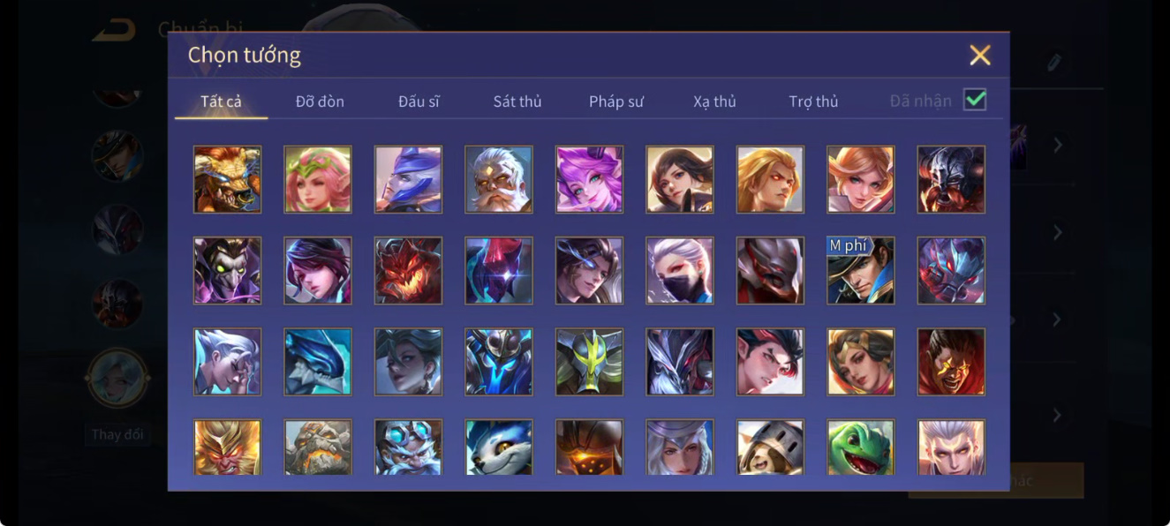Pick the white-bearded old man hero

coord(499,179)
